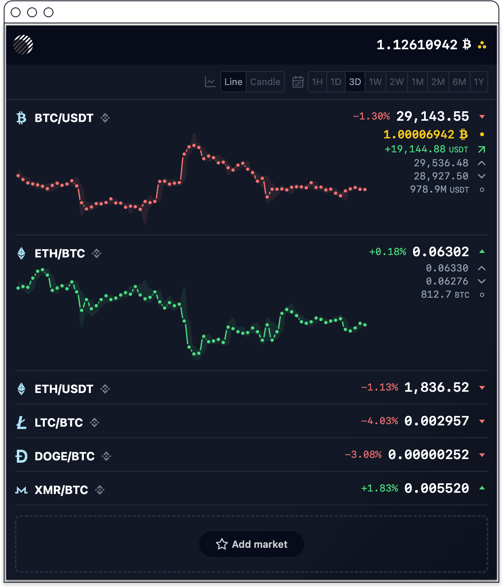The width and height of the screenshot is (503, 588).
Task: Click the Monero icon for XMR/BTC
Action: coord(21,490)
